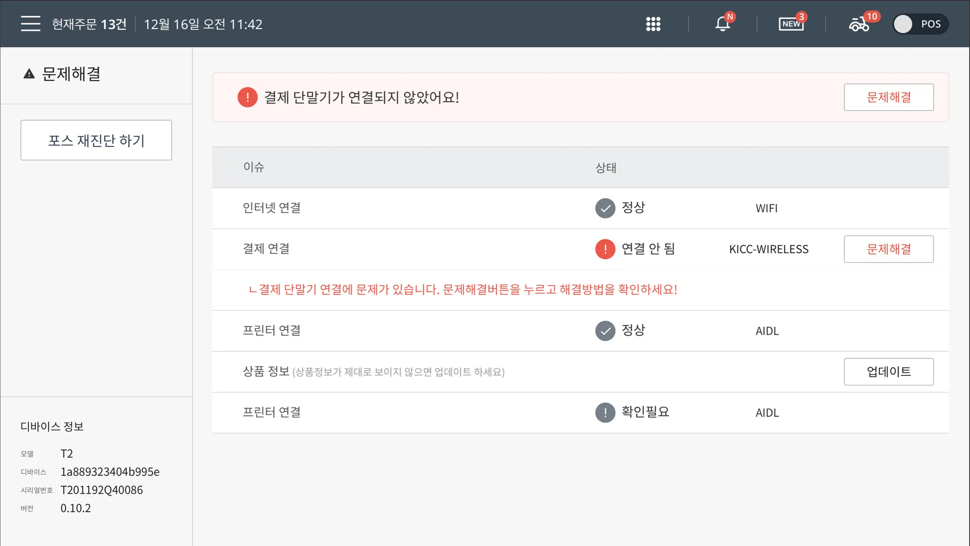Click the KICC-WIRELESS label

coord(768,249)
